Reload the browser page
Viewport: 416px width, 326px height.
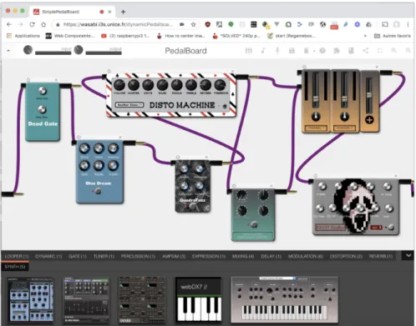(32, 24)
